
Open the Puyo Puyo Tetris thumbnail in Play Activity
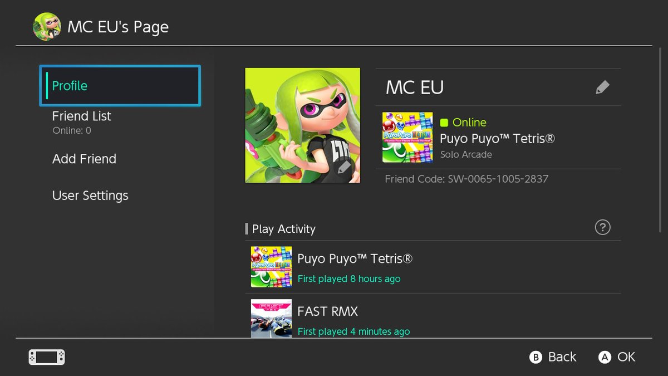pyautogui.click(x=271, y=267)
